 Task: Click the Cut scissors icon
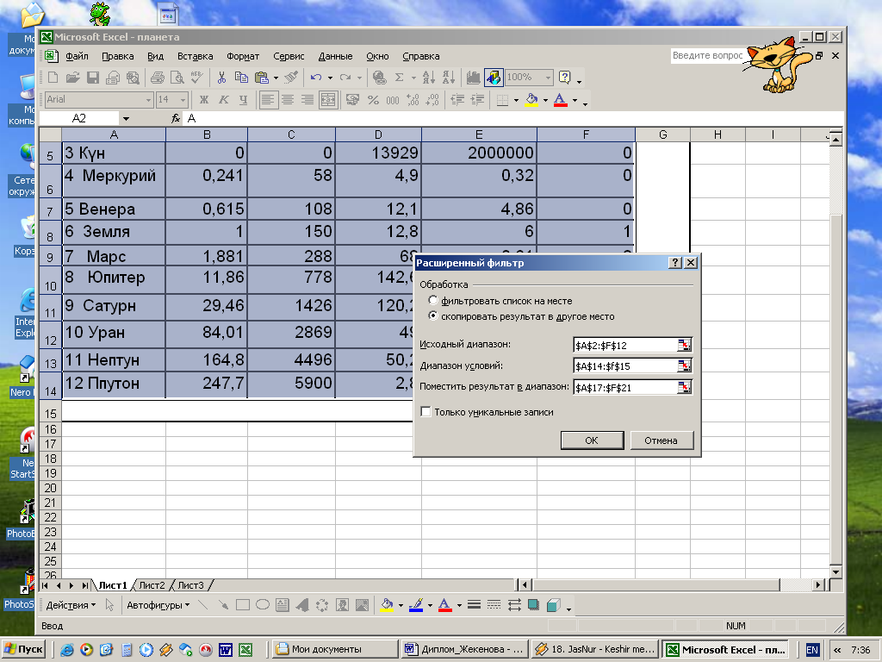click(221, 78)
